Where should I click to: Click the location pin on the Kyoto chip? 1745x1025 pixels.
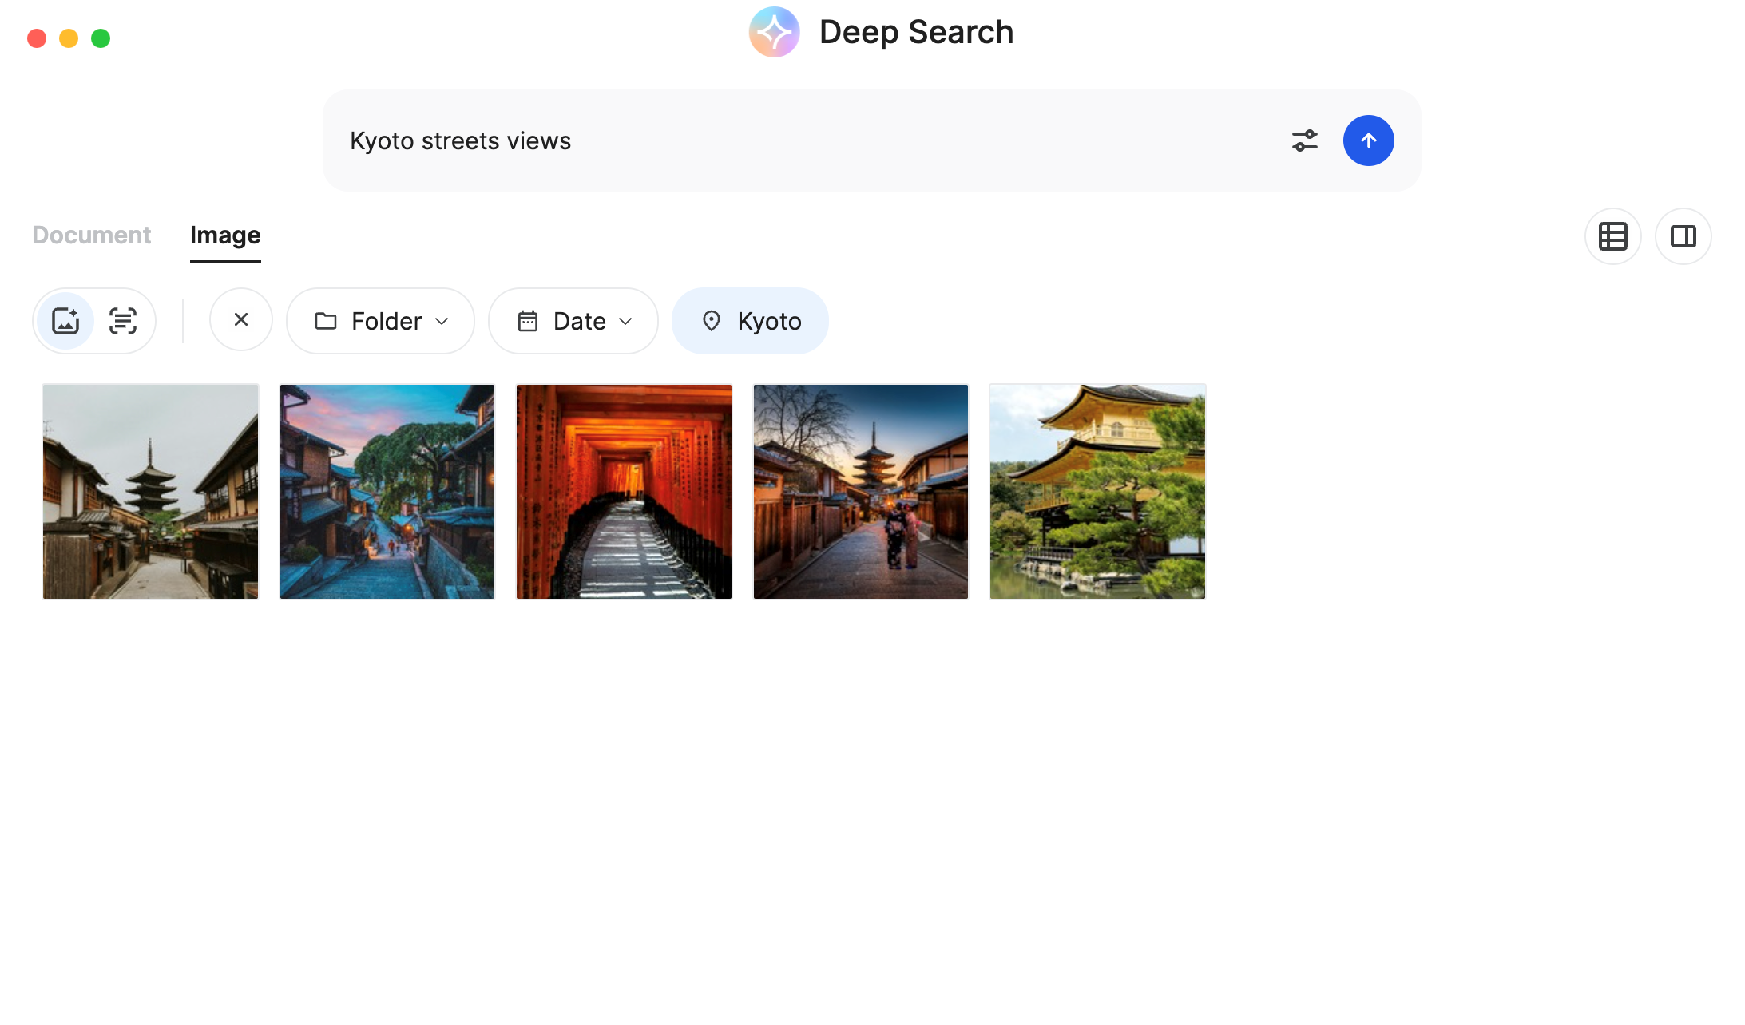712,321
